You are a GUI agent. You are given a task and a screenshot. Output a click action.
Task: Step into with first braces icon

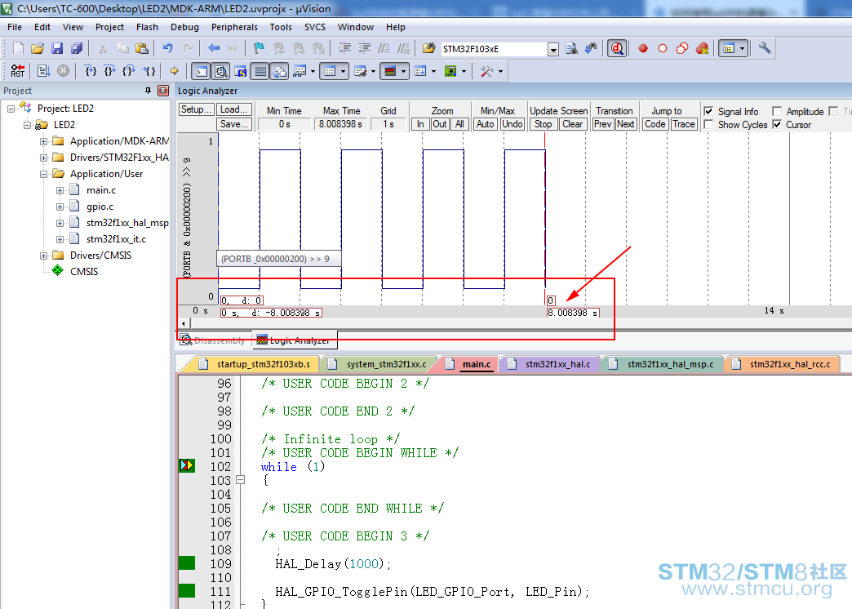point(91,71)
